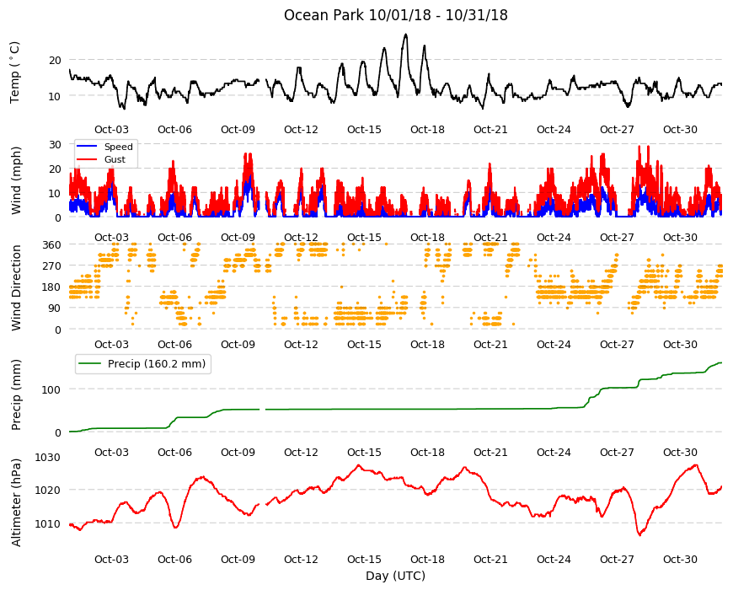Click the red Gust legend line swatch
Screen dimensions: 733x590
point(87,159)
